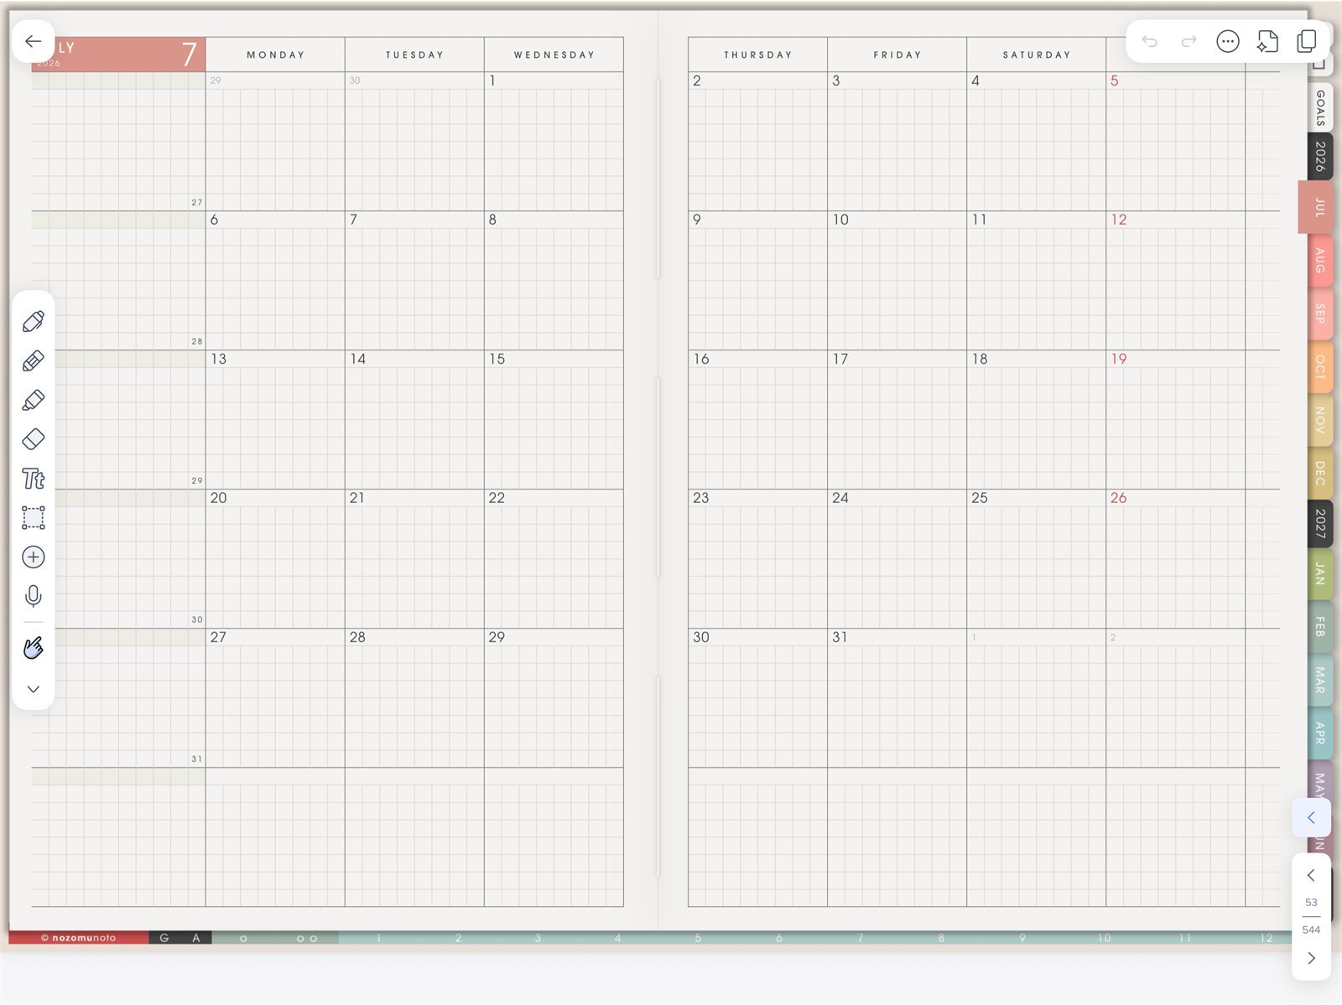Open the MAR side tab

(1320, 680)
